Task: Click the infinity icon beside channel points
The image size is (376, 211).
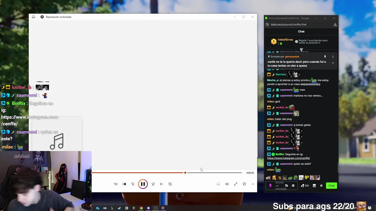Action: click(307, 186)
